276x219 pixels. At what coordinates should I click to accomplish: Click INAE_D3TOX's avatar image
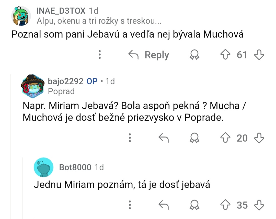[x=22, y=15]
